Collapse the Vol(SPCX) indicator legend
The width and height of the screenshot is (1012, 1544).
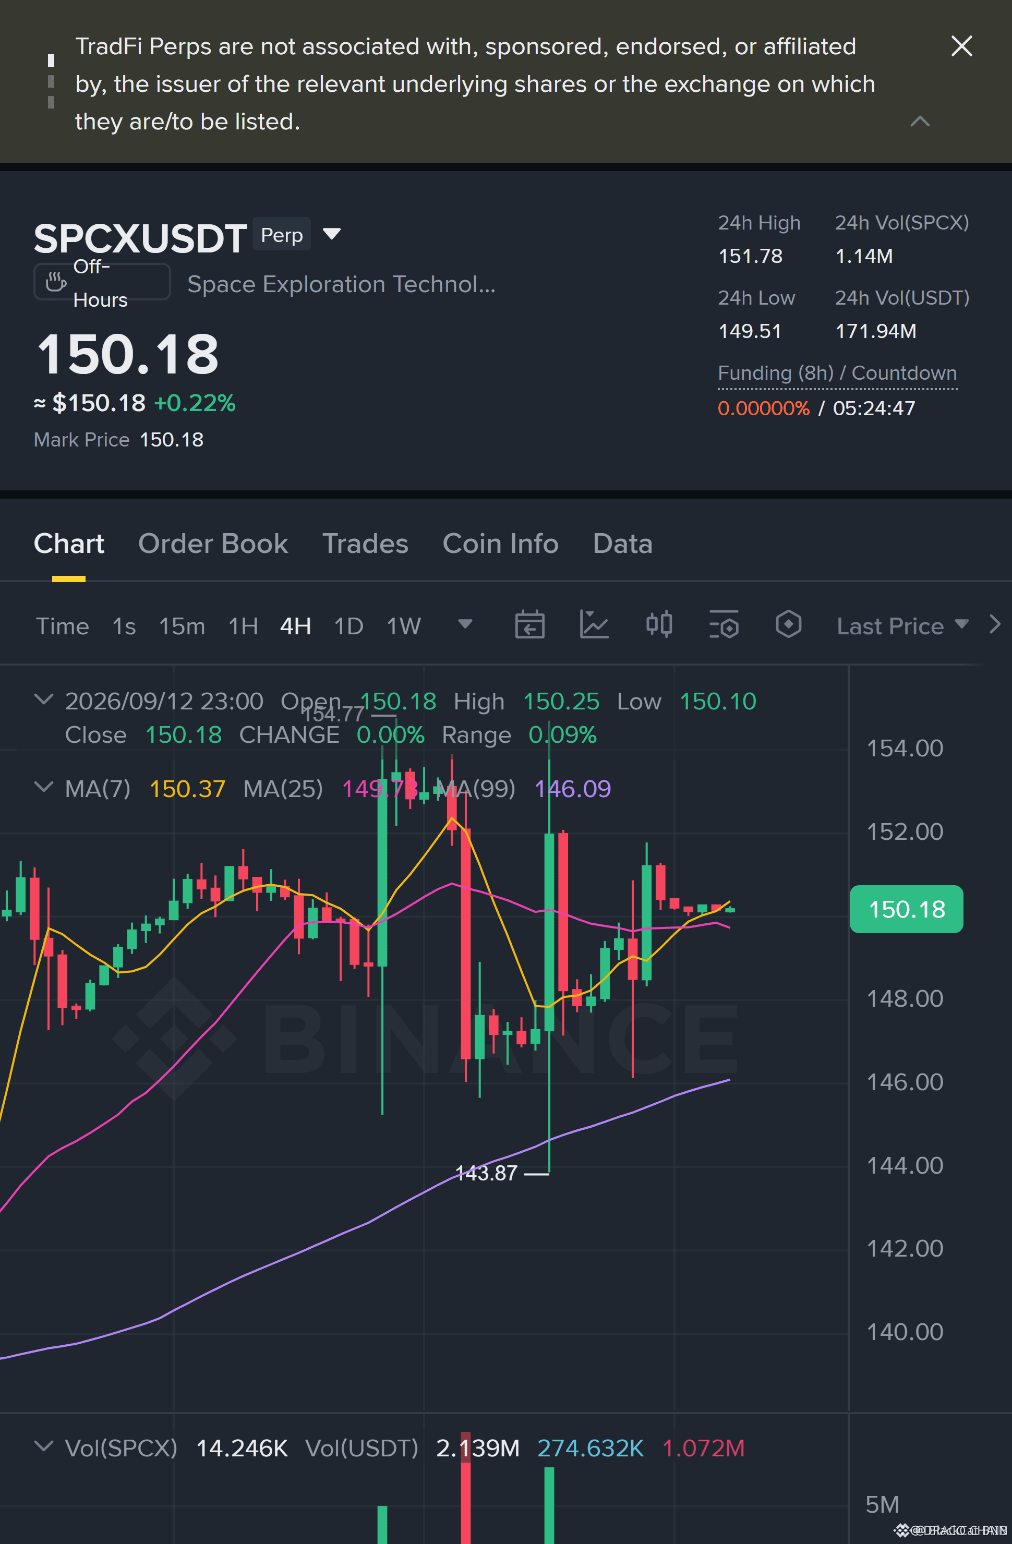coord(43,1446)
